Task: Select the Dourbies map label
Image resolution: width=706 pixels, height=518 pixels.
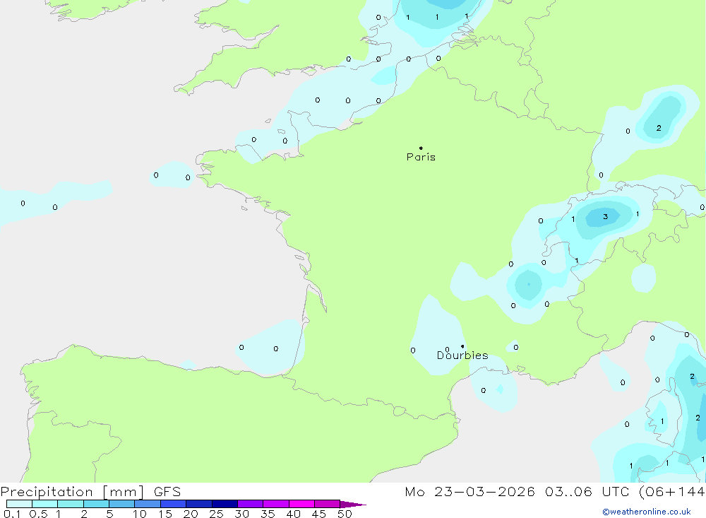Action: [462, 355]
